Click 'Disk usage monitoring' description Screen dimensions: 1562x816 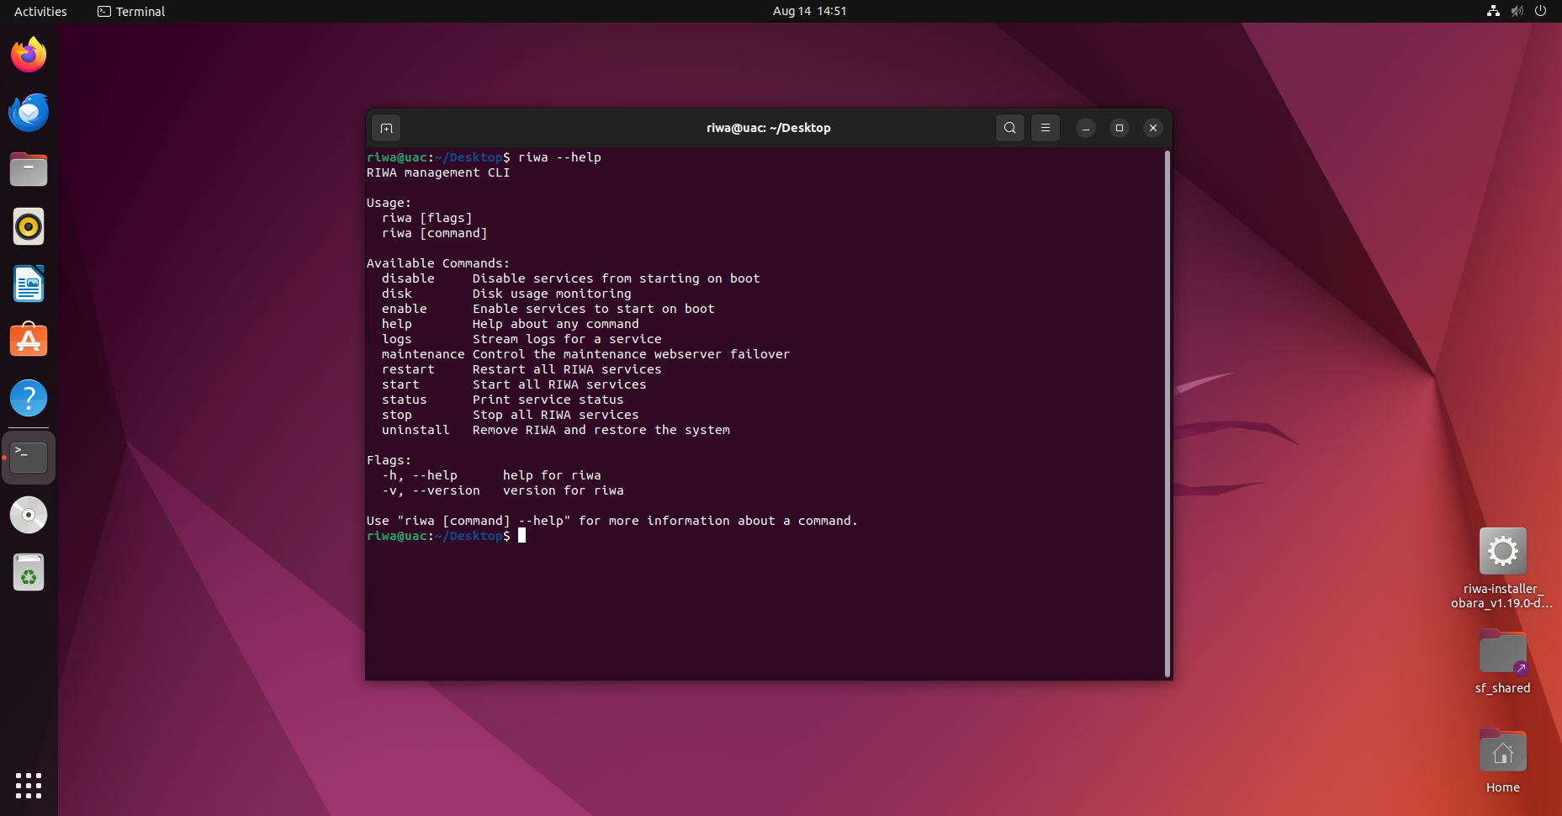(552, 294)
